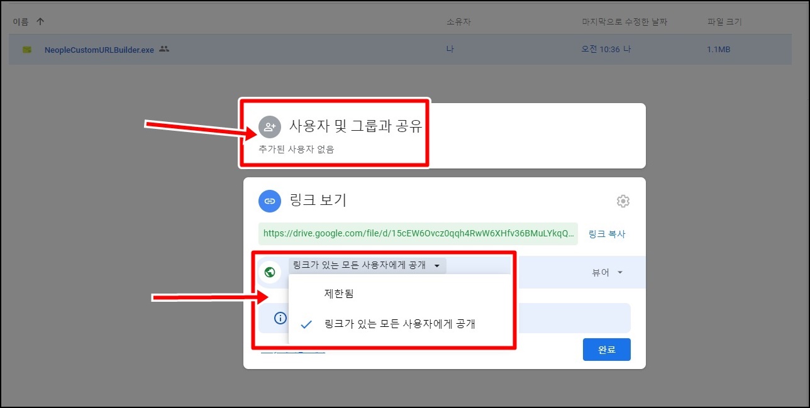Screen dimensions: 810x408
Task: Click the shared-people icon beside the filename
Action: (164, 49)
